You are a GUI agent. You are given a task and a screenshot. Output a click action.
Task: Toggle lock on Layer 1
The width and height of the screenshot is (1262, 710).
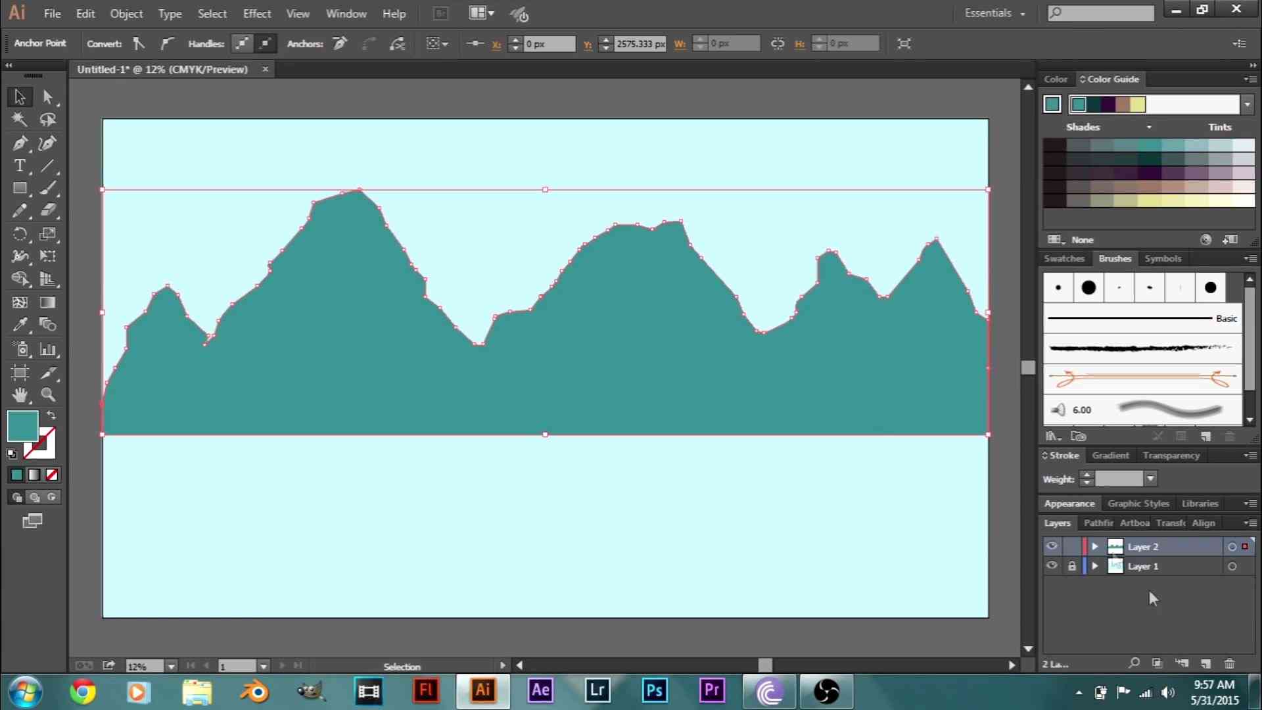pyautogui.click(x=1071, y=566)
